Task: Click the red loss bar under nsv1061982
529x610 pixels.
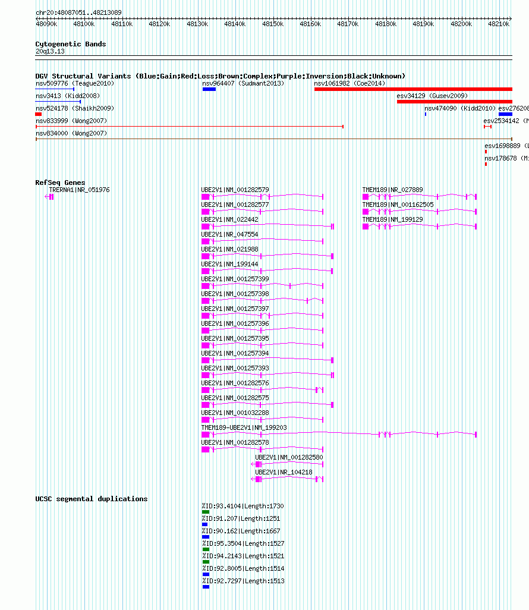Action: click(413, 89)
